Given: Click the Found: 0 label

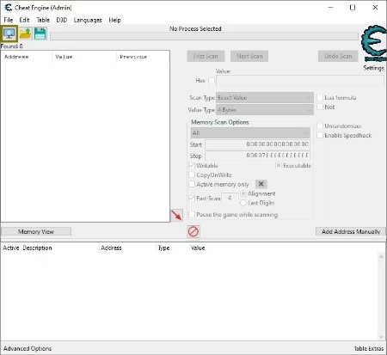Looking at the screenshot, I should point(11,46).
